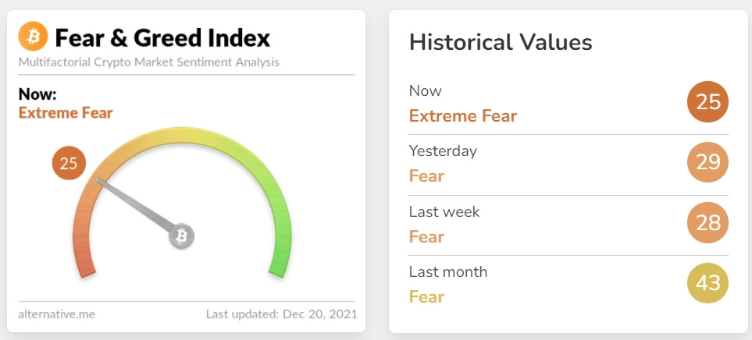This screenshot has height=340, width=752.
Task: Click the silver Bitcoin coin at needle pivot
Action: coord(181,236)
